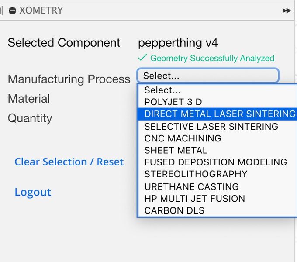Image resolution: width=297 pixels, height=262 pixels.
Task: Select SHEET METAL process
Action: [176, 150]
